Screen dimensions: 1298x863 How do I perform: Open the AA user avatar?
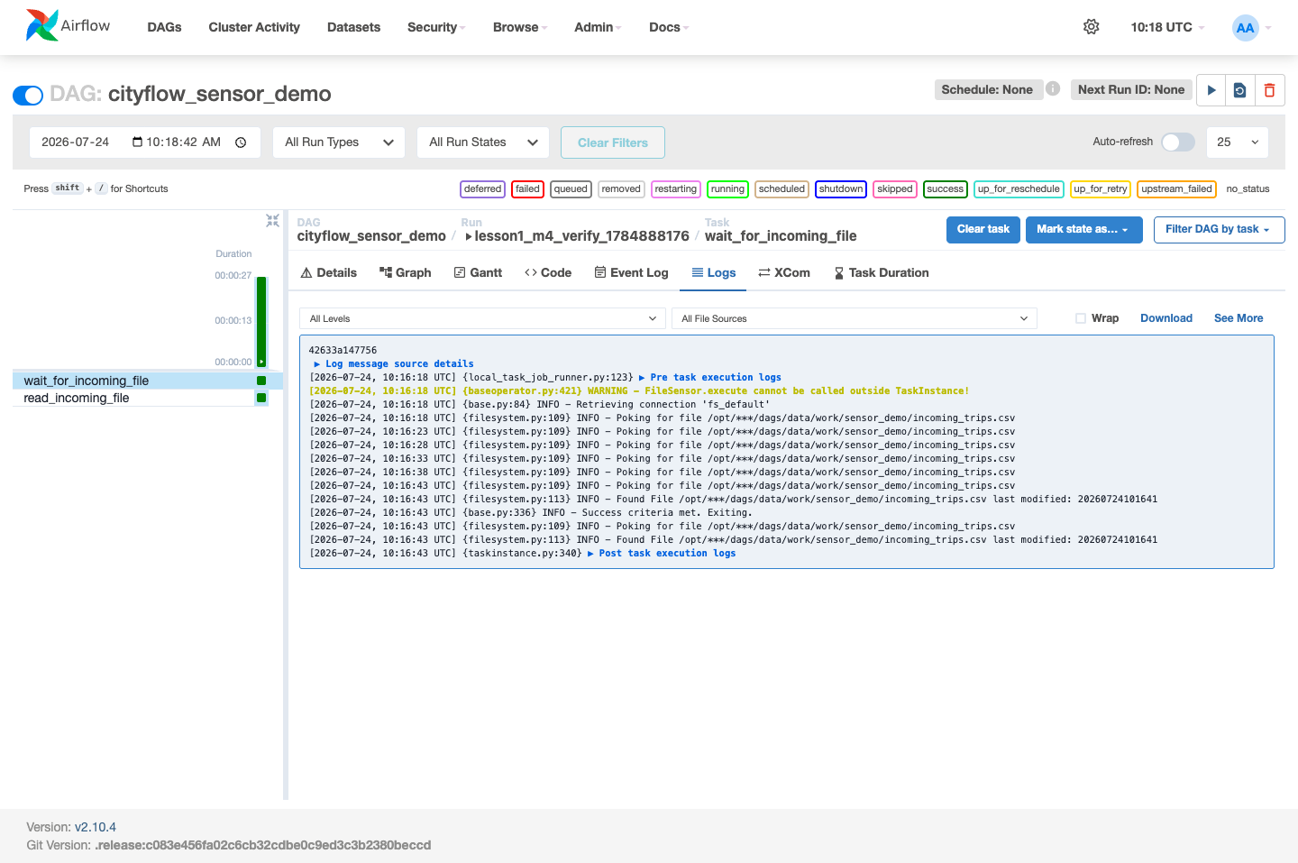[x=1245, y=28]
